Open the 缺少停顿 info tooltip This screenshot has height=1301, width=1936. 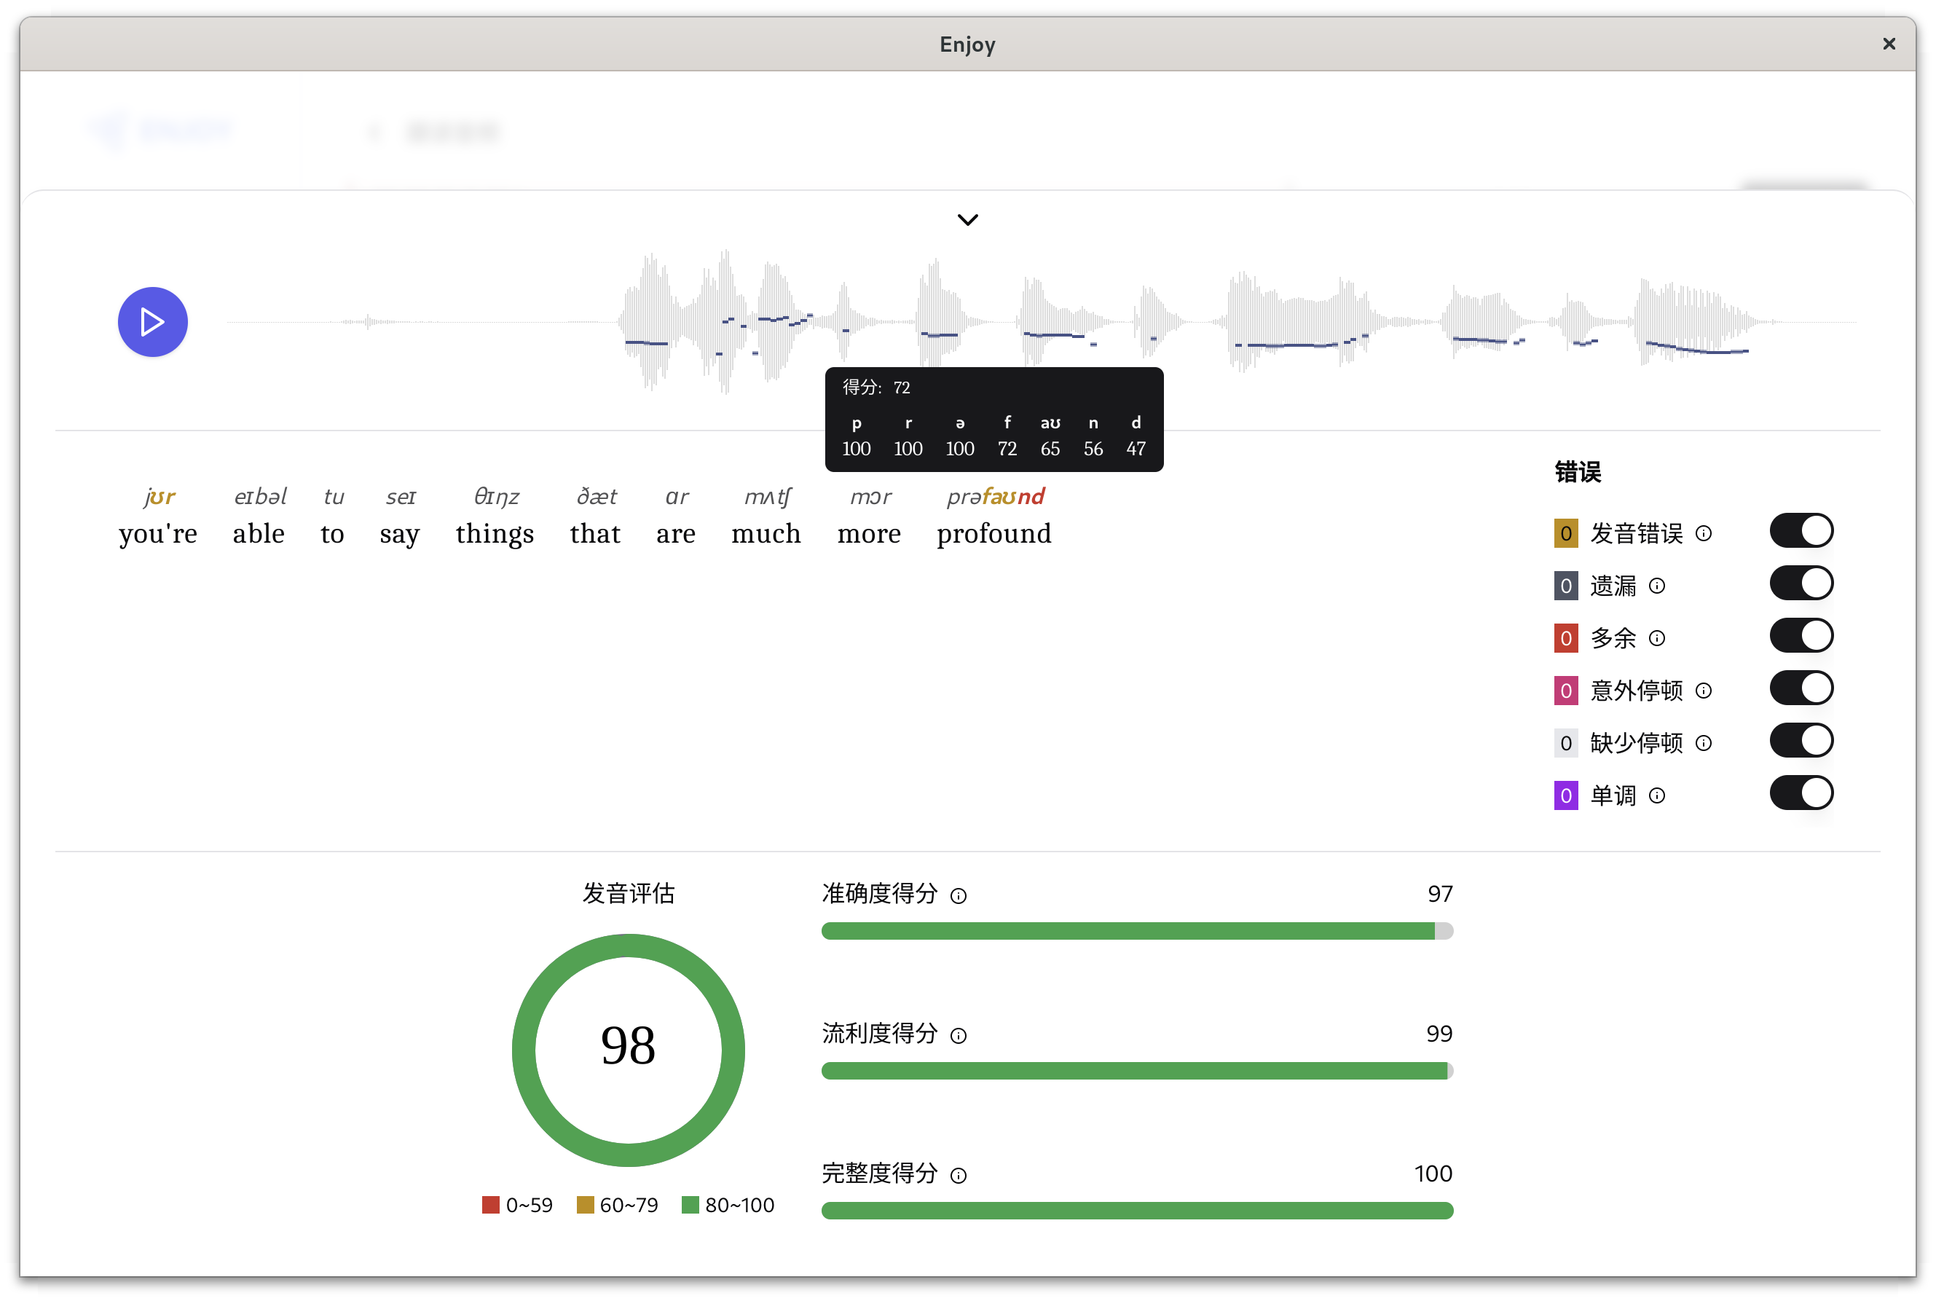(x=1705, y=742)
